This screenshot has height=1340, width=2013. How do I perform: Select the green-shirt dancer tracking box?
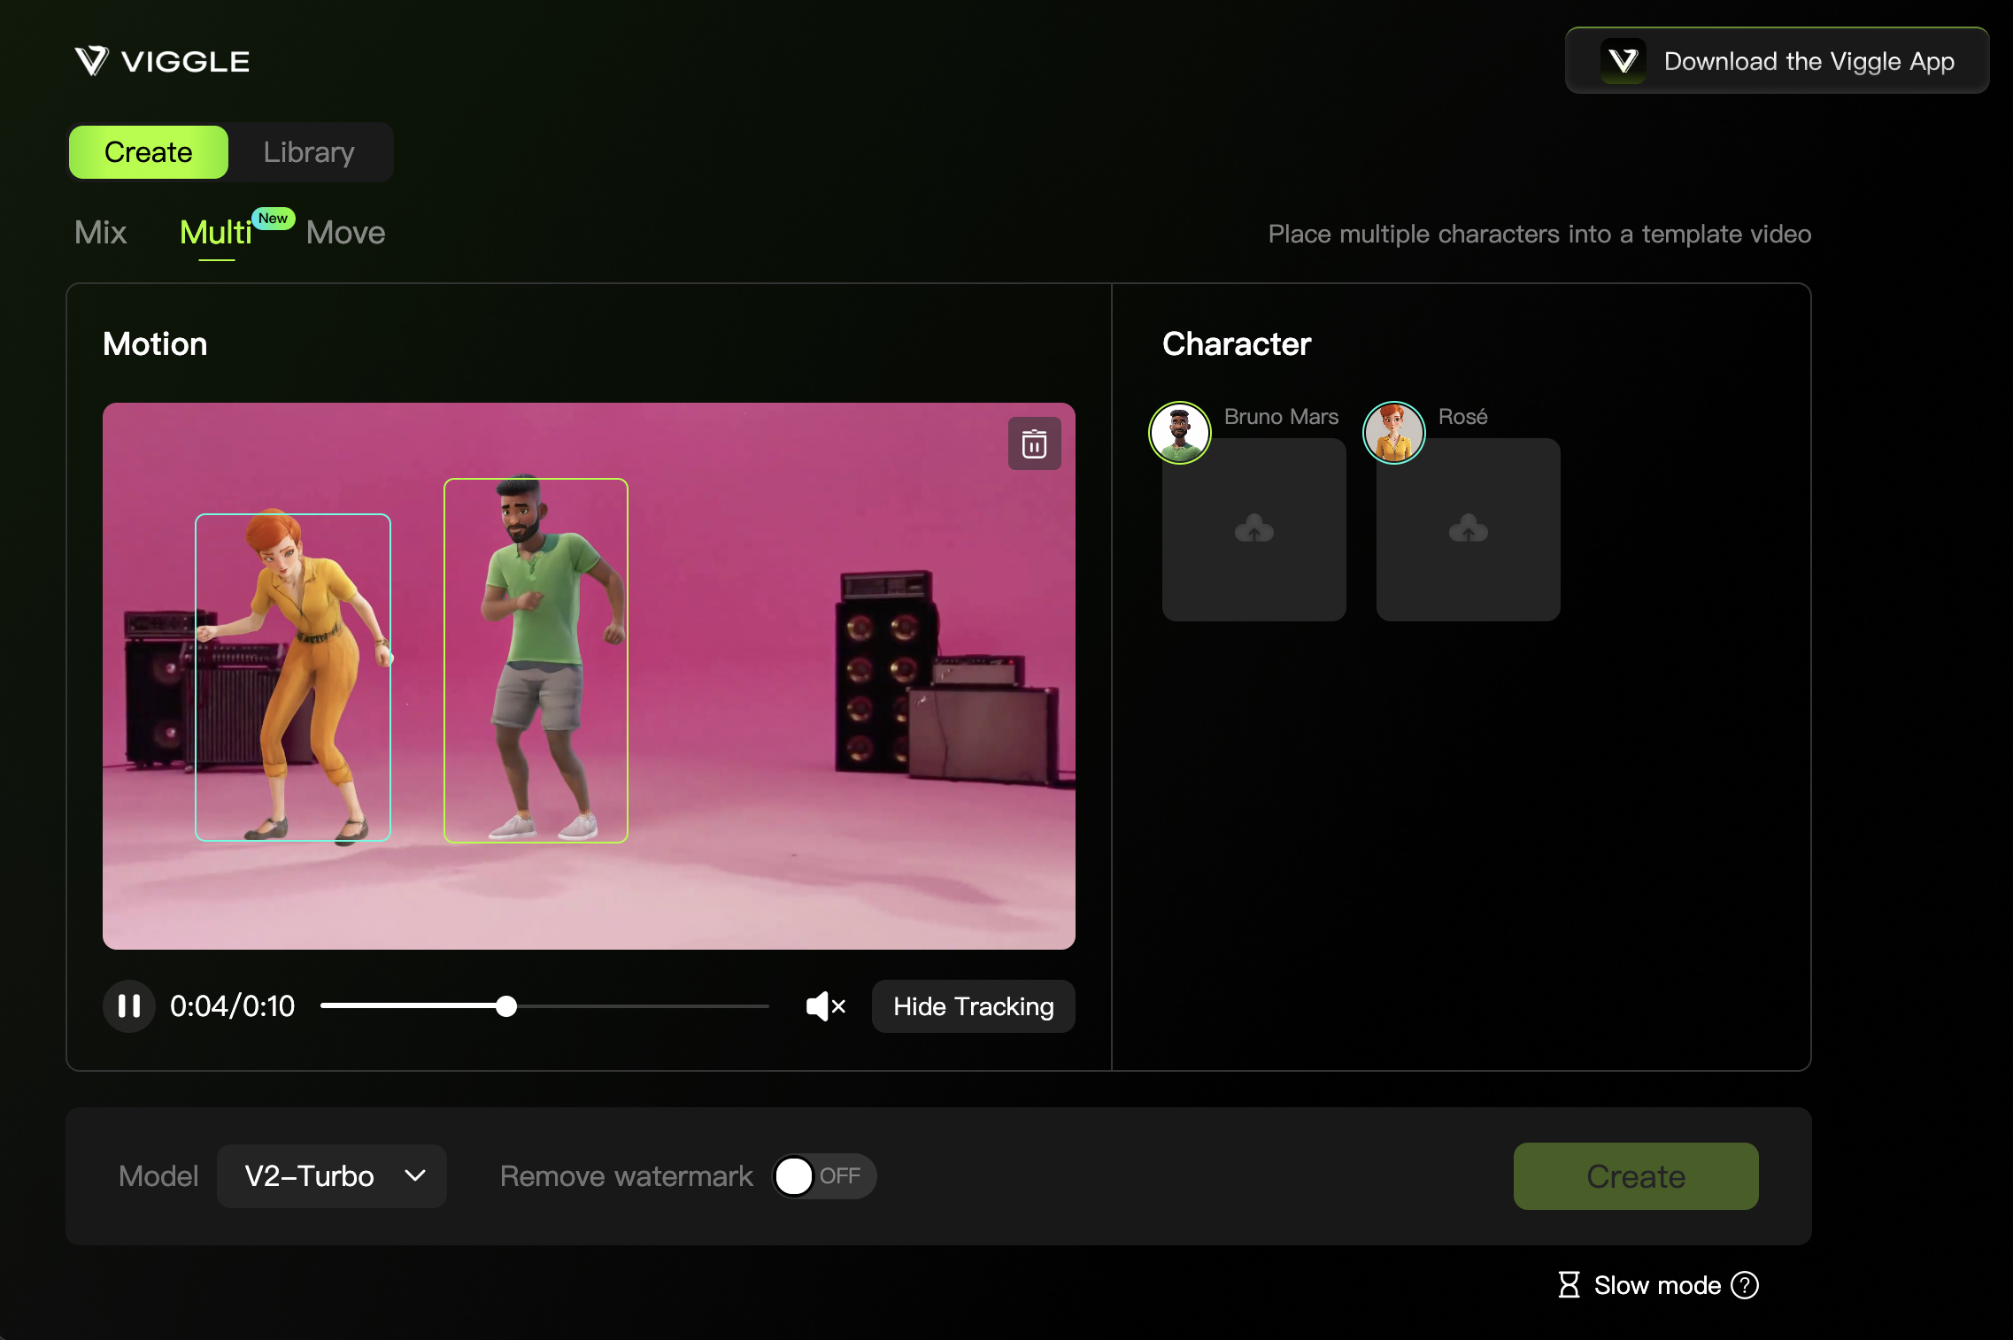tap(536, 660)
